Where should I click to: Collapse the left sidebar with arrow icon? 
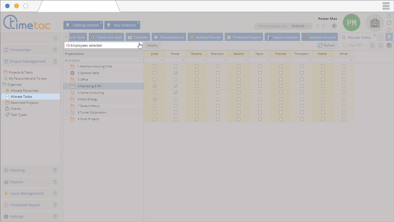[x=55, y=38]
